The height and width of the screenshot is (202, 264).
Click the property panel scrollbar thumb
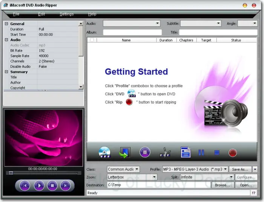tap(81, 41)
